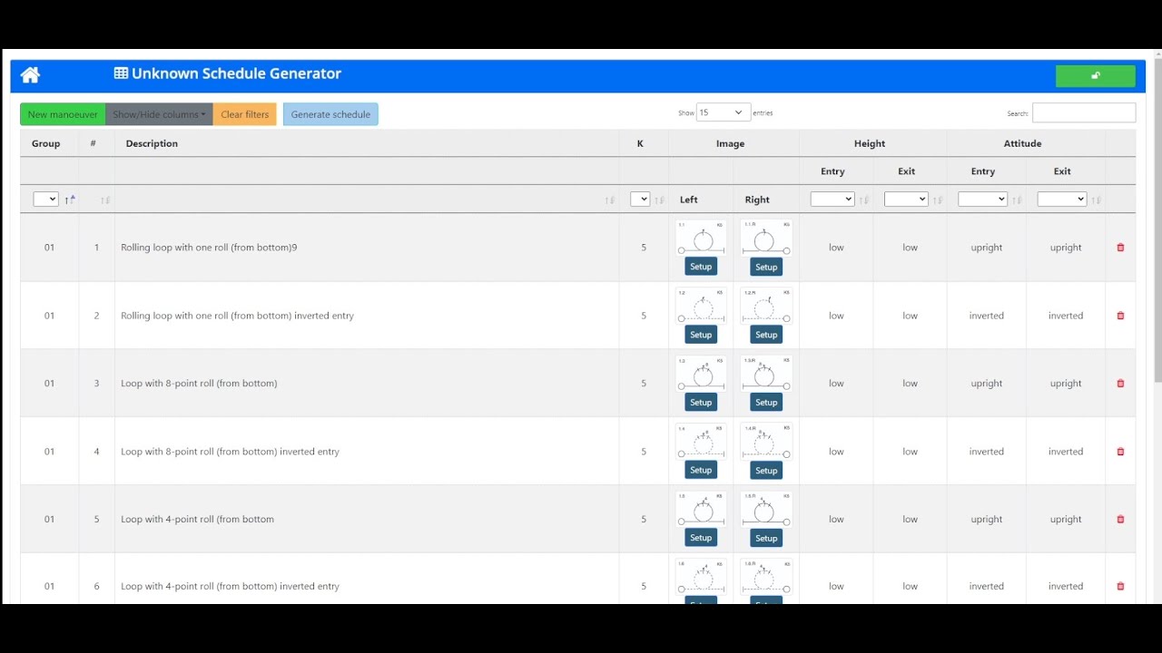This screenshot has width=1162, height=653.
Task: Click Setup under right image, row 5
Action: [x=766, y=538]
